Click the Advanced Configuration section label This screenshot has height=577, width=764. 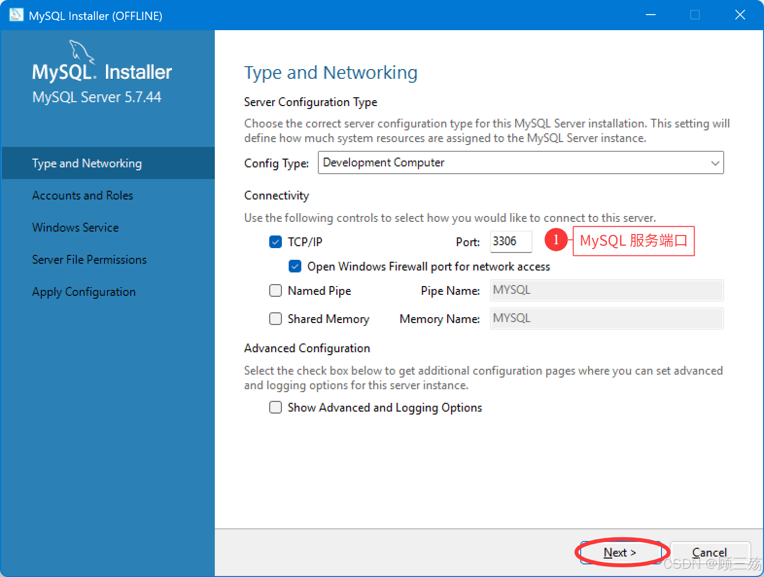(x=307, y=348)
